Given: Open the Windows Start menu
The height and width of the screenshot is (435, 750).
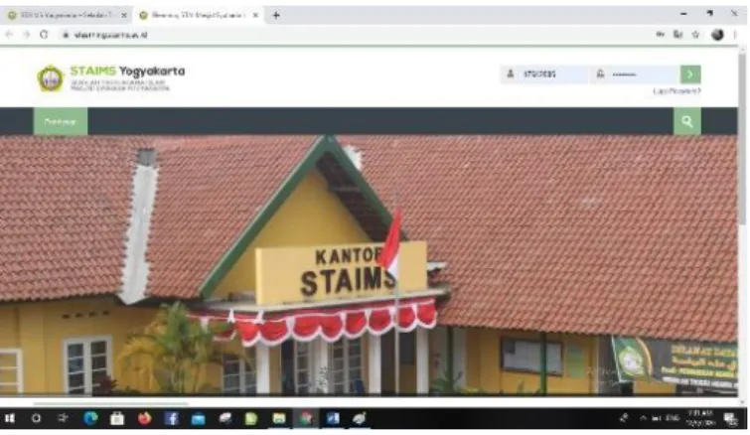Looking at the screenshot, I should [x=10, y=419].
